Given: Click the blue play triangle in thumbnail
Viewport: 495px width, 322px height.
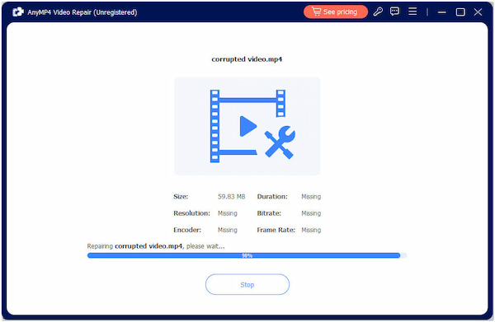Looking at the screenshot, I should point(248,126).
